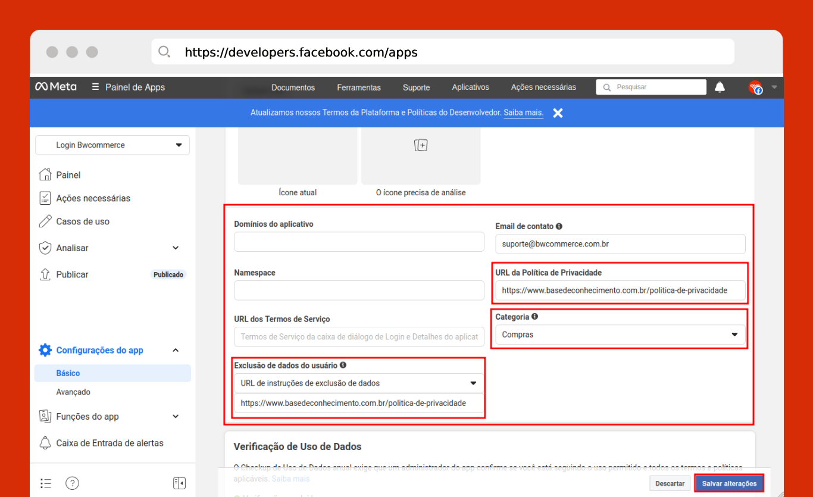This screenshot has width=813, height=497.
Task: Click the Domínios do aplicativo field
Action: pyautogui.click(x=359, y=242)
